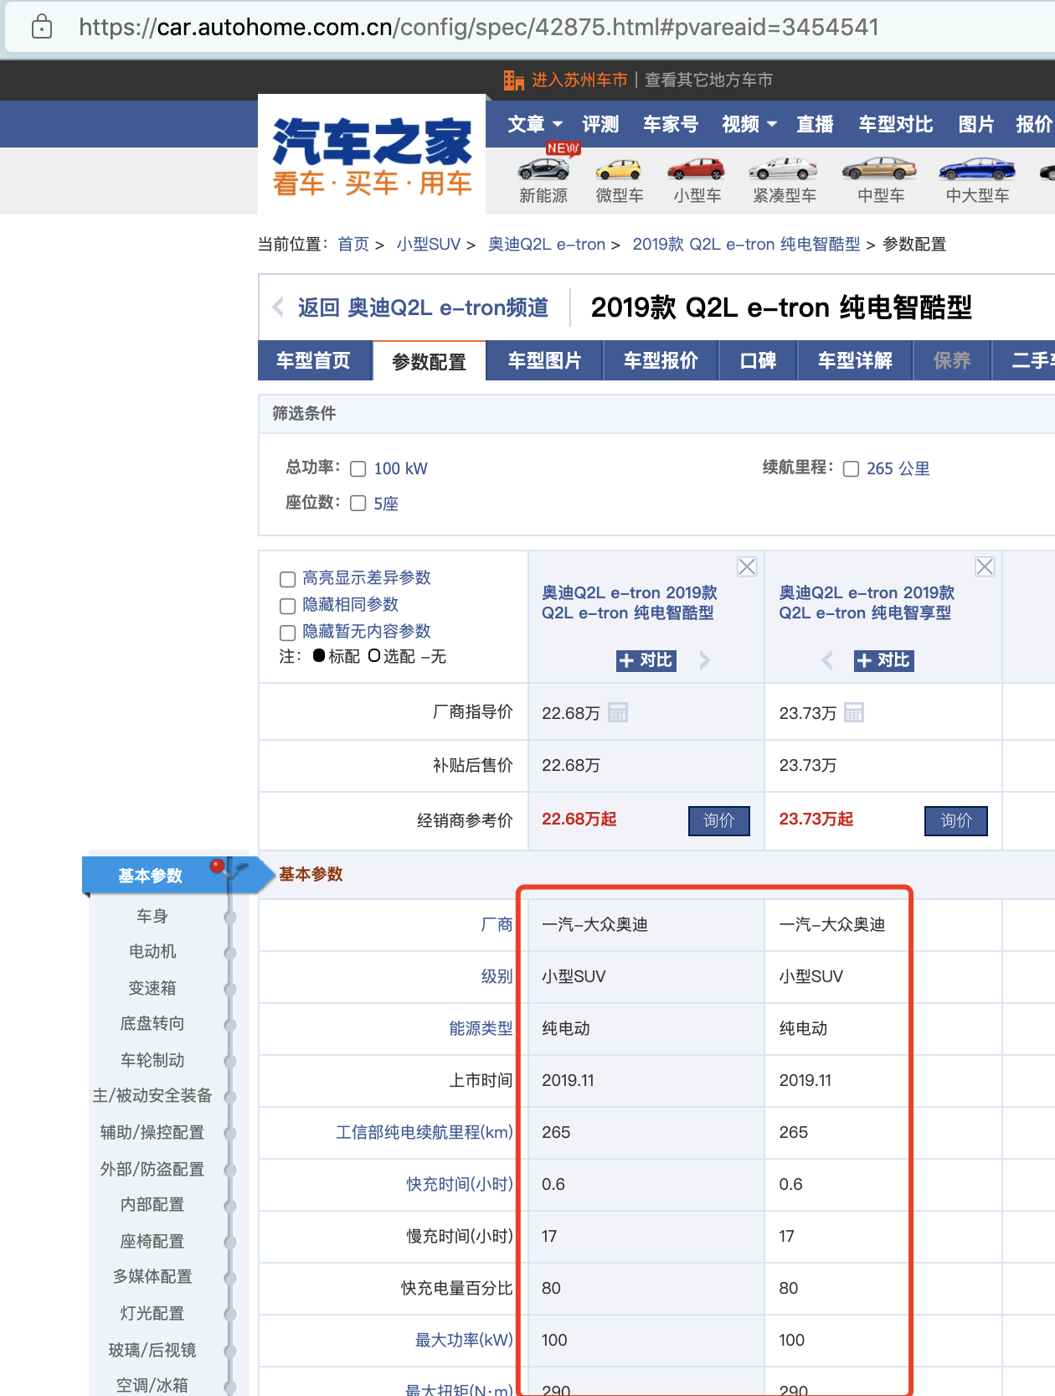Switch to the 车型图片 tab
Image resolution: width=1055 pixels, height=1396 pixels.
[x=544, y=360]
